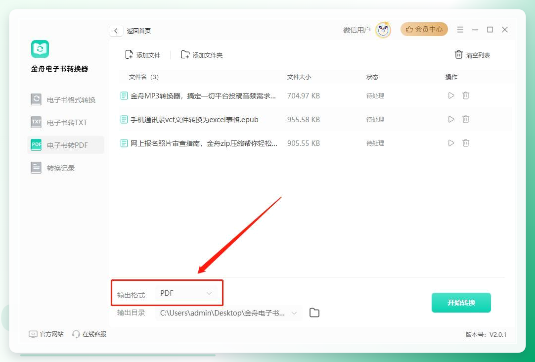Open the hamburger menu icon
535x362 pixels.
pos(460,30)
